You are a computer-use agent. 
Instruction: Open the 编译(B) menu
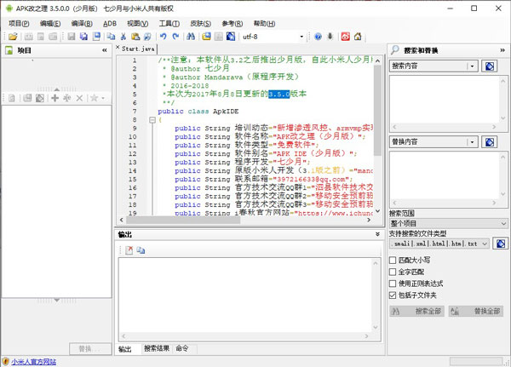pos(82,24)
